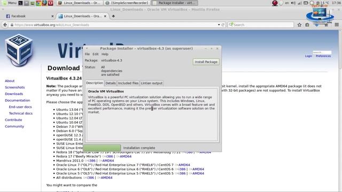This screenshot has width=342, height=192.
Task: Bookmark this page with the star
Action: (x=299, y=25)
